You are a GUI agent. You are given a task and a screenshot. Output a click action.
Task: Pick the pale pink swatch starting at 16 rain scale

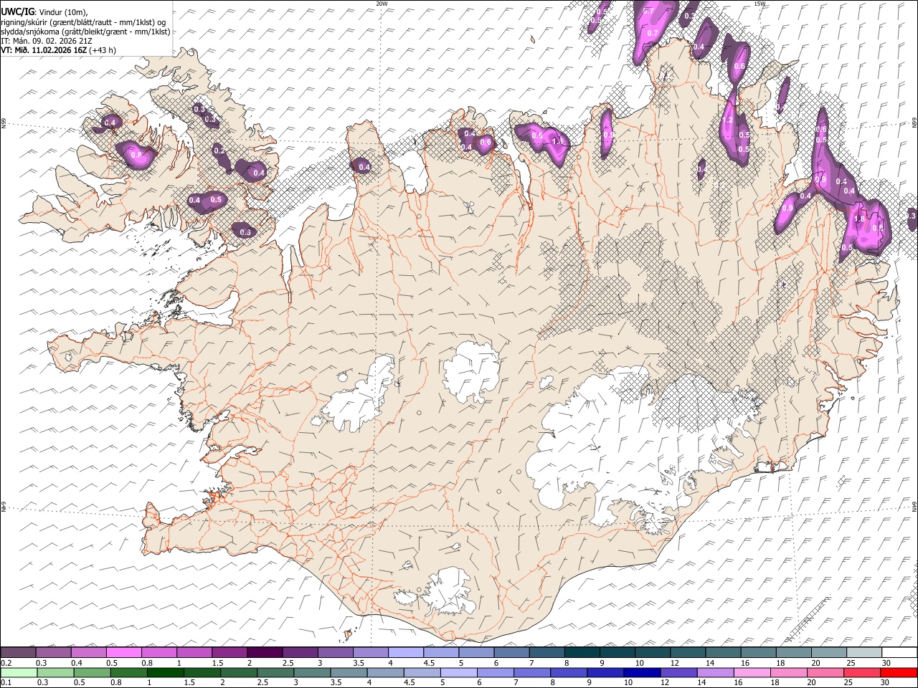pyautogui.click(x=752, y=672)
